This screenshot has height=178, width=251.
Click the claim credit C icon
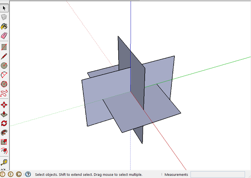tap(19, 174)
